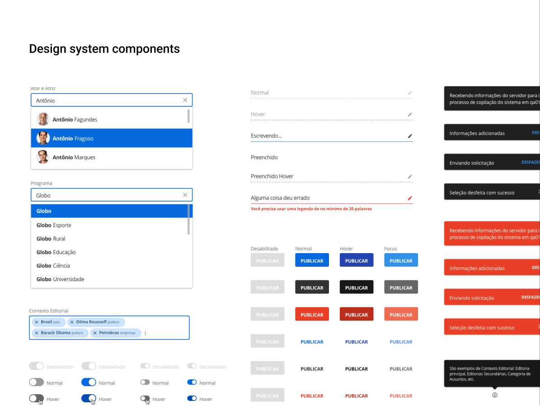Click the black PUBLICAR button in Hover column
This screenshot has width=540, height=405.
[x=357, y=287]
